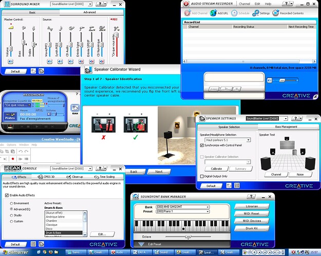Open the SoundFont Preset dropdown
321x256 pixels.
click(207, 211)
